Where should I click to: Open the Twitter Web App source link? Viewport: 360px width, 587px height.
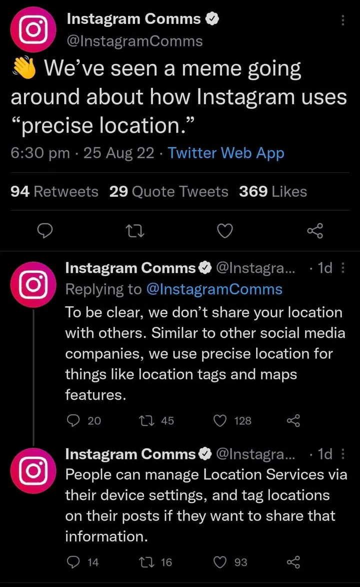tap(225, 153)
